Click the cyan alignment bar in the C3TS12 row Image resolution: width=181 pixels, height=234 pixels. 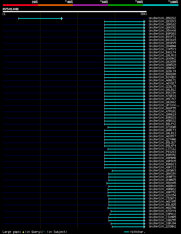coord(126,149)
